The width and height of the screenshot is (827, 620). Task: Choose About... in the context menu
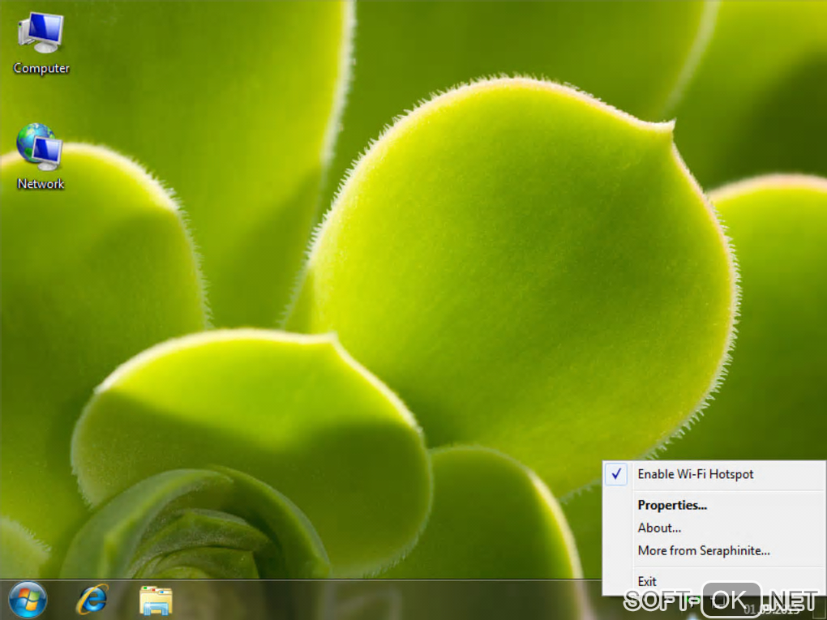pyautogui.click(x=713, y=528)
